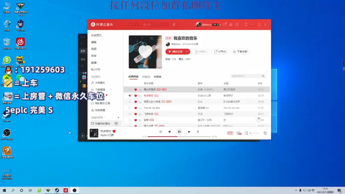Sort by 音乐标题 column header
Screen dimensions: 345x194
click(148, 83)
